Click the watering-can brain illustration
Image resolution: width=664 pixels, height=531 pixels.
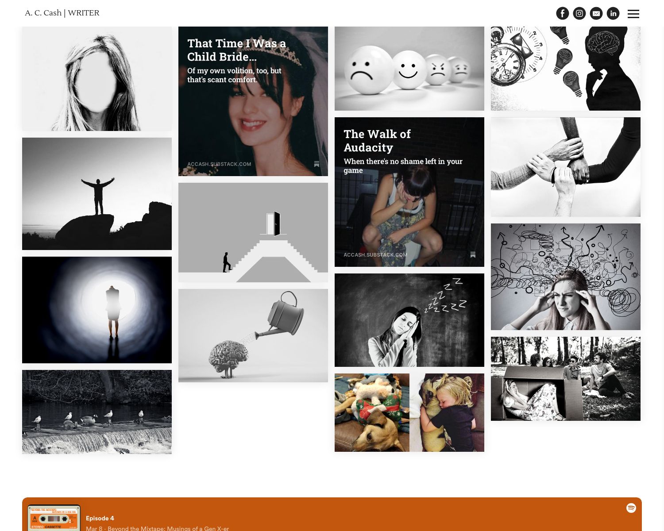pyautogui.click(x=253, y=335)
